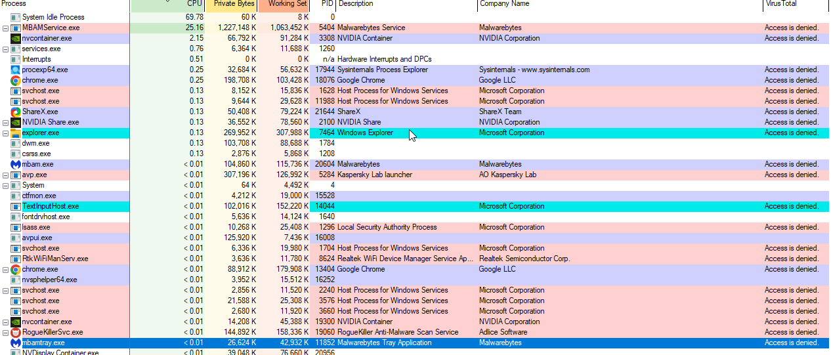
Task: Select the lsass.exe process icon
Action: coord(16,227)
